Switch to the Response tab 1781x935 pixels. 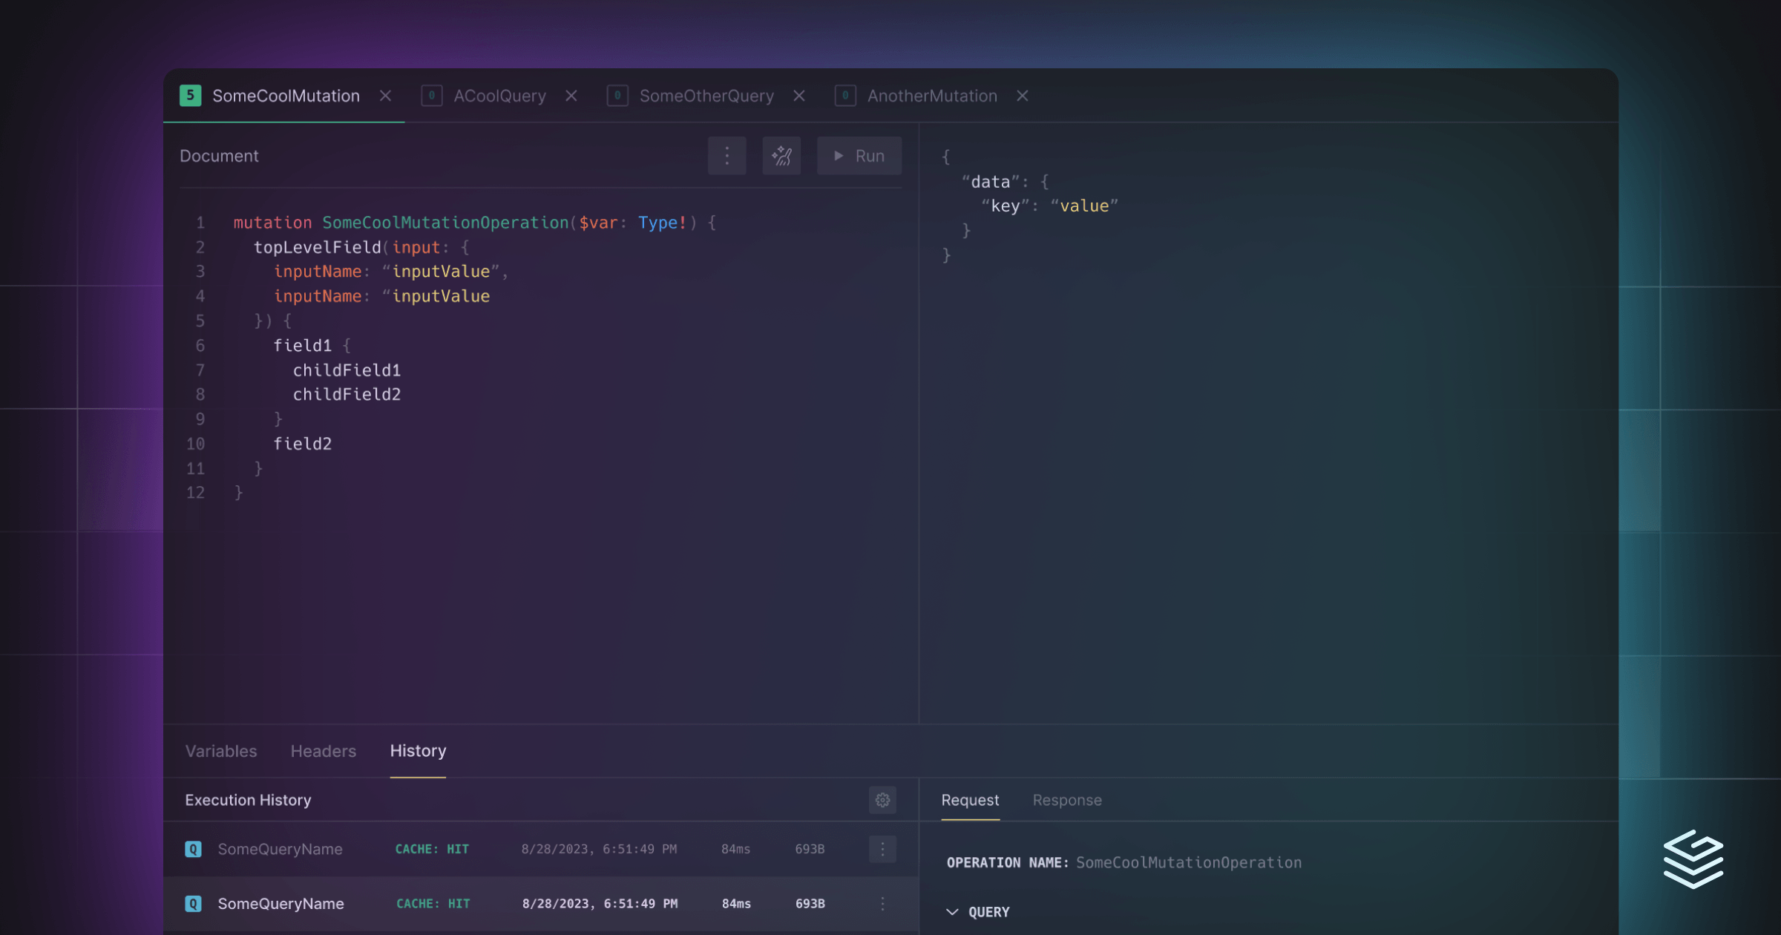pyautogui.click(x=1067, y=800)
